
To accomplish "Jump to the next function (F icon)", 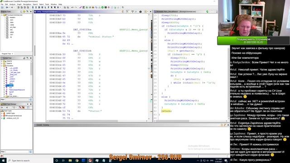I will pos(48,7).
